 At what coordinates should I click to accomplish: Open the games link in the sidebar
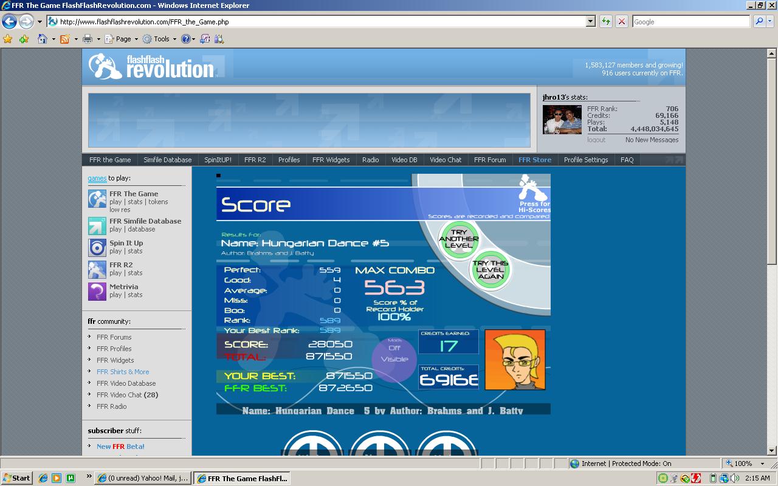pos(97,179)
